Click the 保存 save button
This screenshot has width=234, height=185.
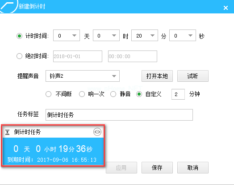(157, 168)
